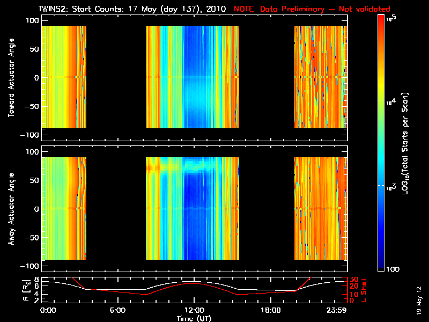Click the '100' label at color bar bottom
429x322 pixels.
[x=393, y=269]
